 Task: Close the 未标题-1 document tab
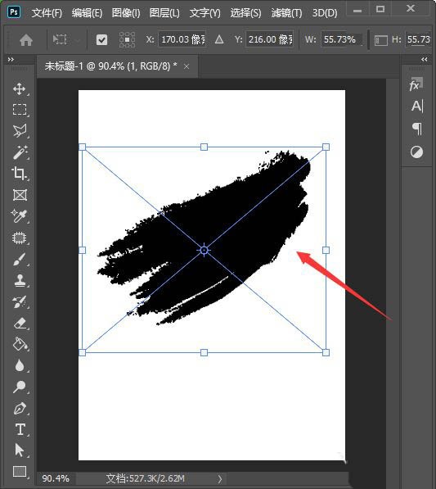point(187,66)
